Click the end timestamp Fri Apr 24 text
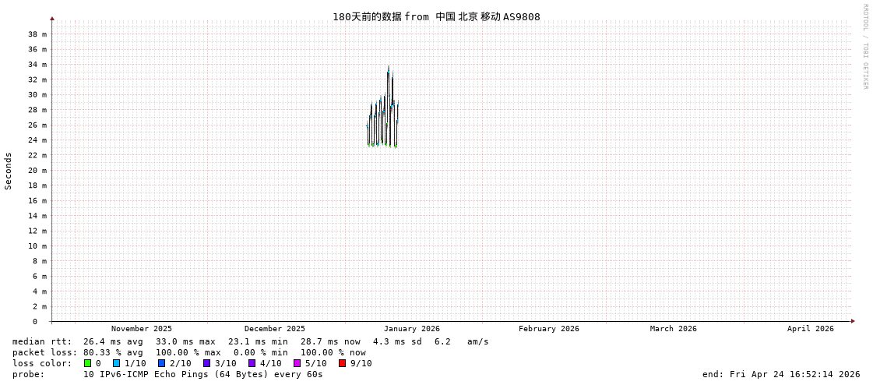873x385 pixels. point(780,374)
